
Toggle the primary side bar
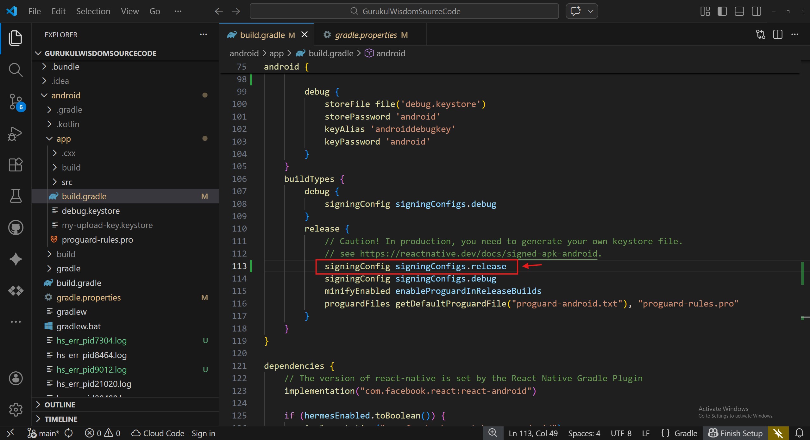(x=722, y=11)
